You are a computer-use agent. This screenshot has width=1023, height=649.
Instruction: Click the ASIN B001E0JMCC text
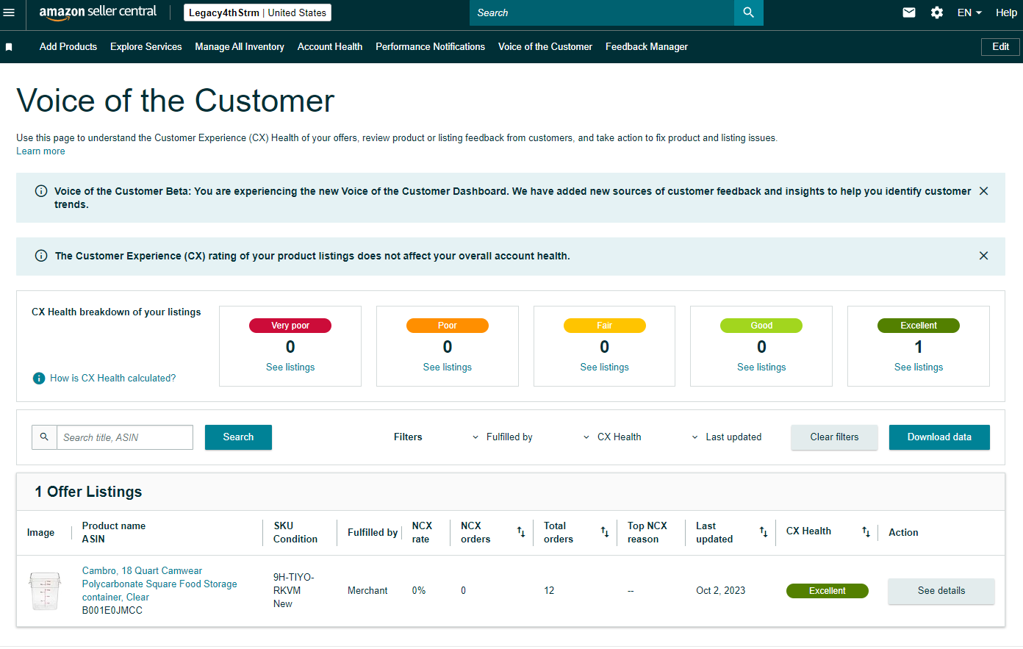(x=112, y=611)
